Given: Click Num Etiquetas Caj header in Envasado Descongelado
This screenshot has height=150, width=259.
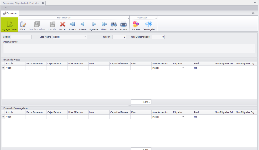Looking at the screenshot, I should click(x=246, y=112).
